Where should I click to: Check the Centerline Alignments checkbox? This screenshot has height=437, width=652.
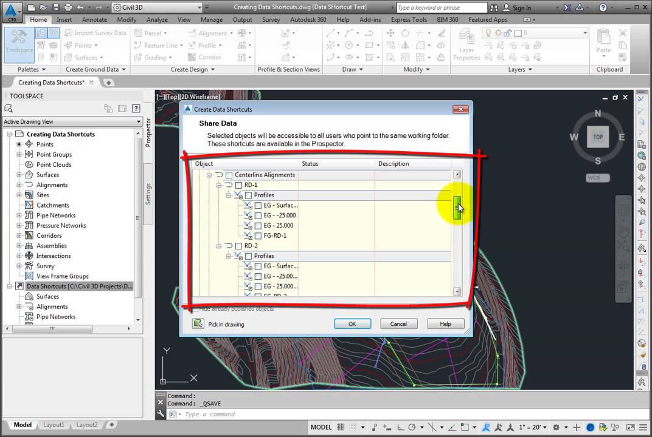click(229, 175)
